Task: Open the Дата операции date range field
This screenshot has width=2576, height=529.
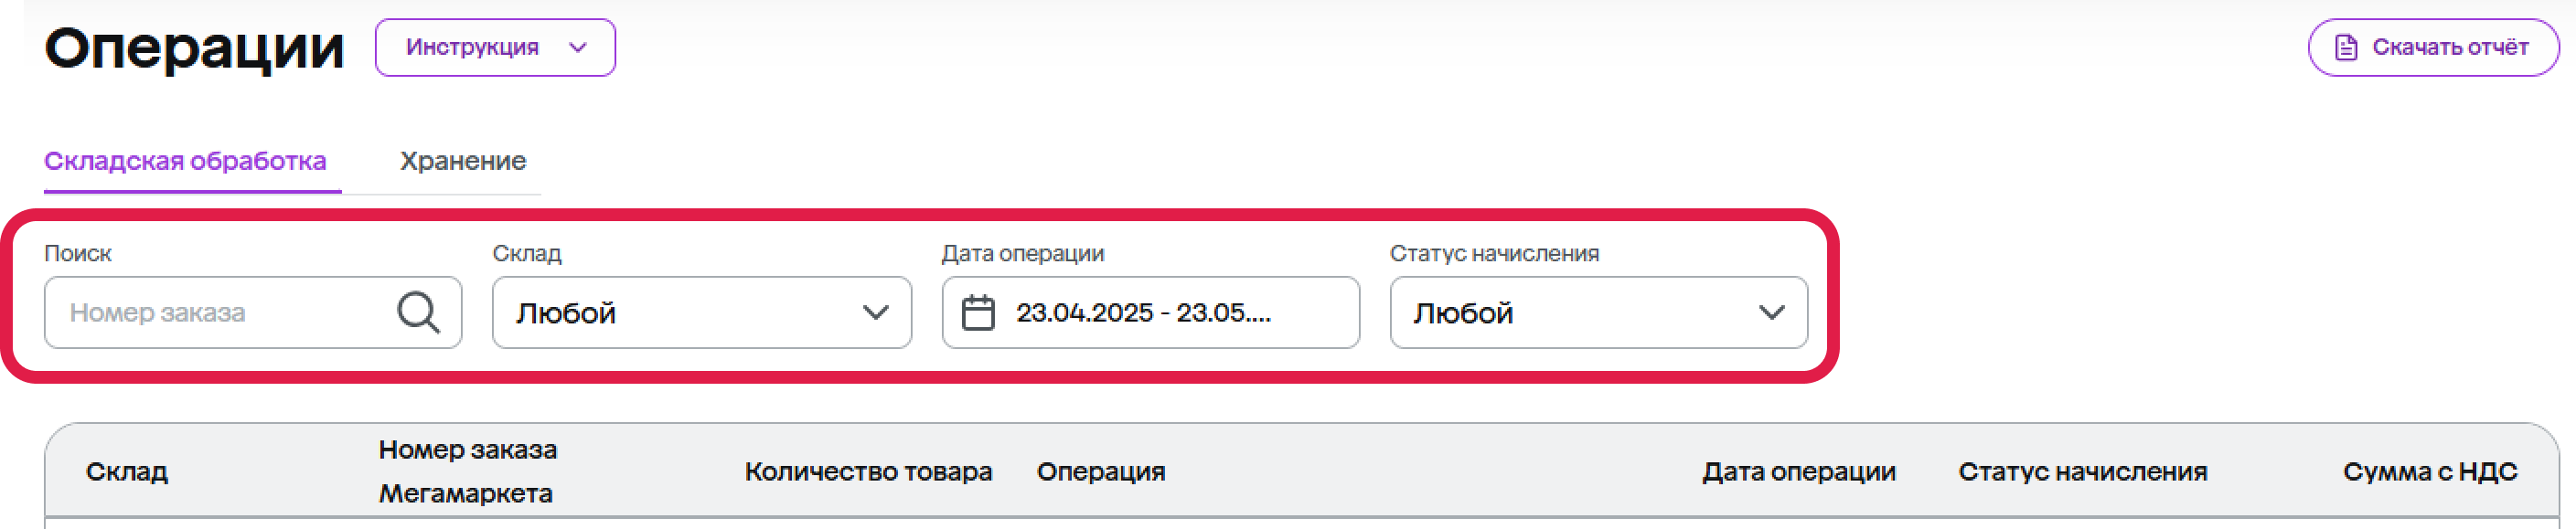Action: 1150,312
